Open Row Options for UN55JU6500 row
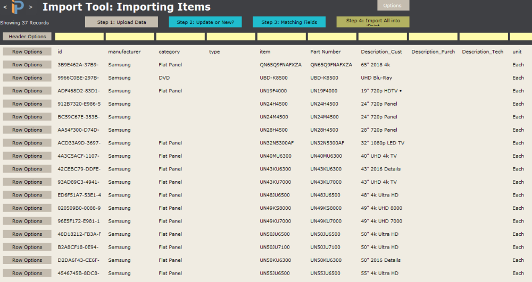The width and height of the screenshot is (532, 282). pyautogui.click(x=27, y=273)
